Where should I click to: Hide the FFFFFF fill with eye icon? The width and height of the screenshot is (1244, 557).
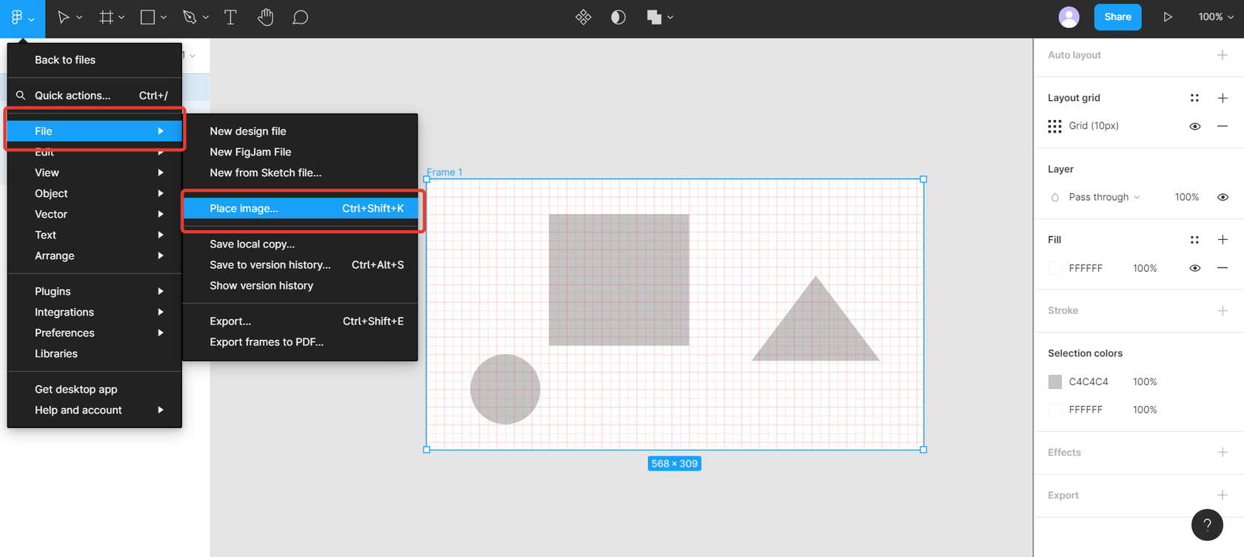pos(1194,268)
